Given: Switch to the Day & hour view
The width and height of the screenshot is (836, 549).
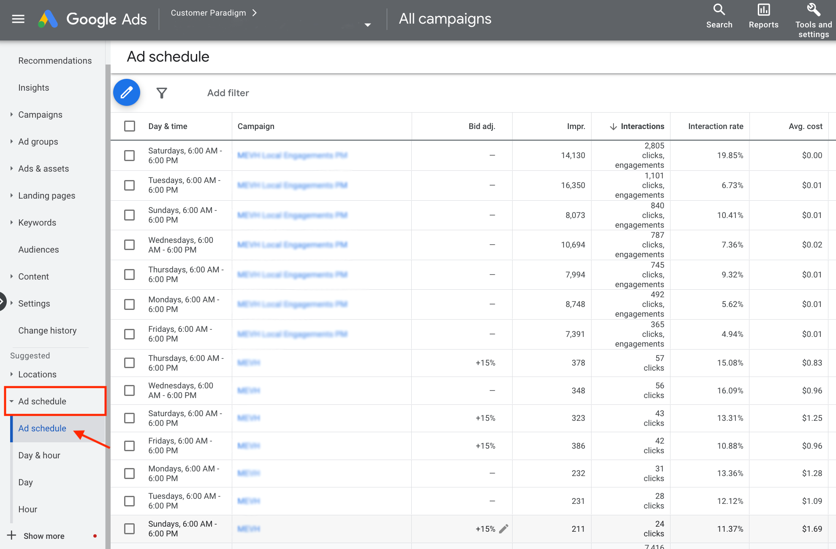Looking at the screenshot, I should [x=39, y=455].
